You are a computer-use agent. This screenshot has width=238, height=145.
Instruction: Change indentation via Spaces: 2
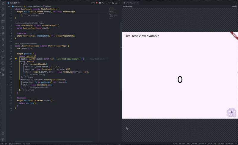click(202, 144)
